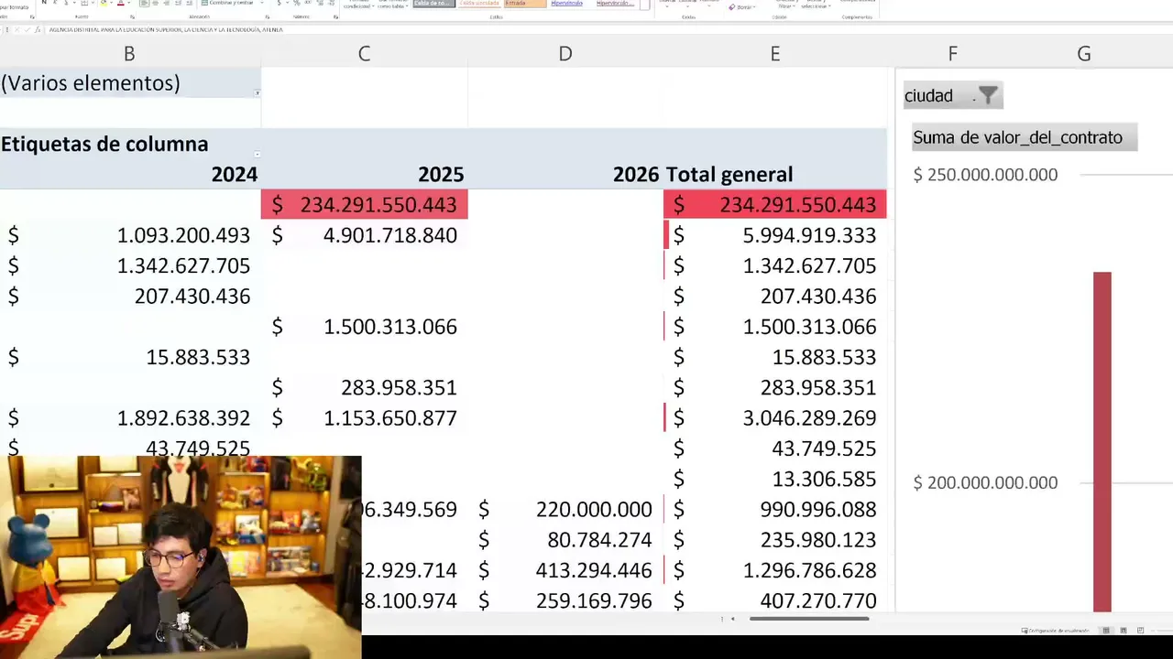
Task: Open Configuración de visualización in status bar
Action: tap(1056, 631)
